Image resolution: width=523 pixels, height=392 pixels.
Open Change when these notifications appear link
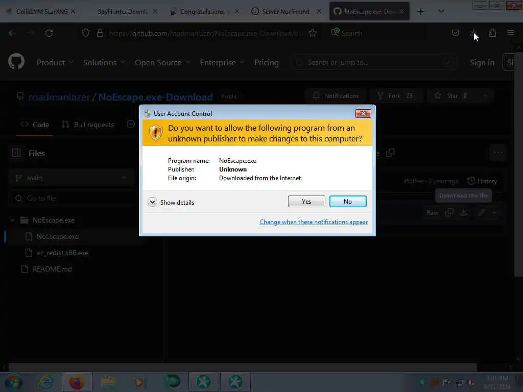[x=314, y=222]
